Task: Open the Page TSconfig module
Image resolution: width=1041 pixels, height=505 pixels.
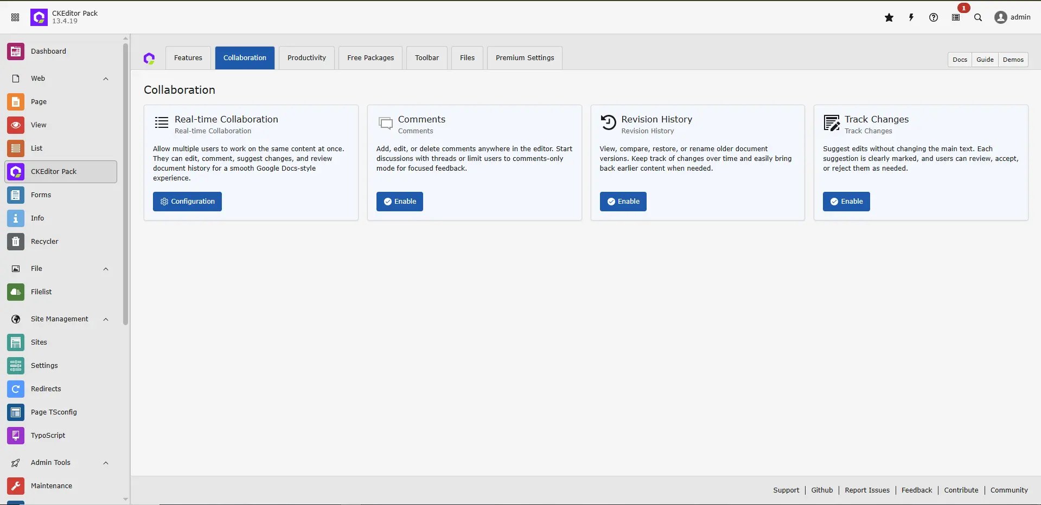Action: tap(61, 412)
